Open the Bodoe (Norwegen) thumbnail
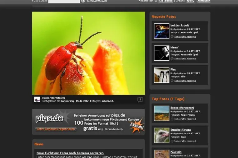This screenshot has height=158, width=238. (x=161, y=114)
